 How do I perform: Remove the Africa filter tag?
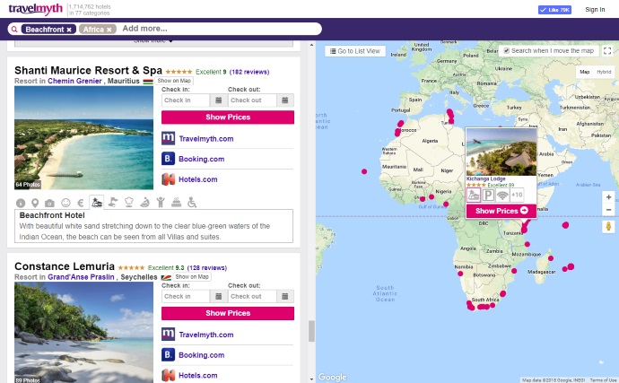109,30
